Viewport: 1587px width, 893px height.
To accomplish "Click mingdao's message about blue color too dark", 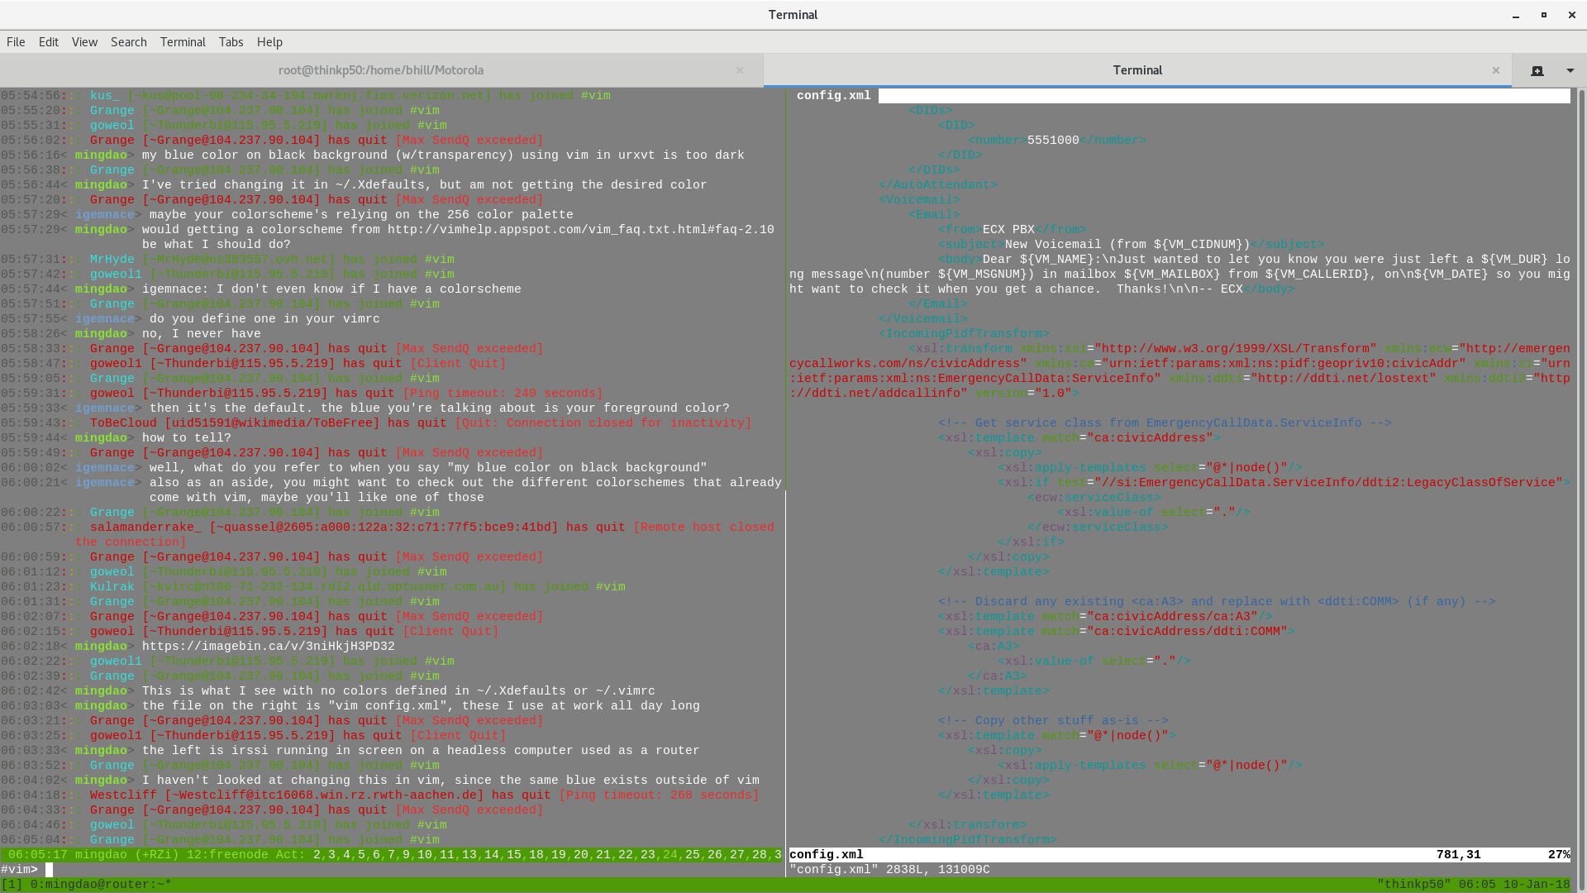I will 443,155.
